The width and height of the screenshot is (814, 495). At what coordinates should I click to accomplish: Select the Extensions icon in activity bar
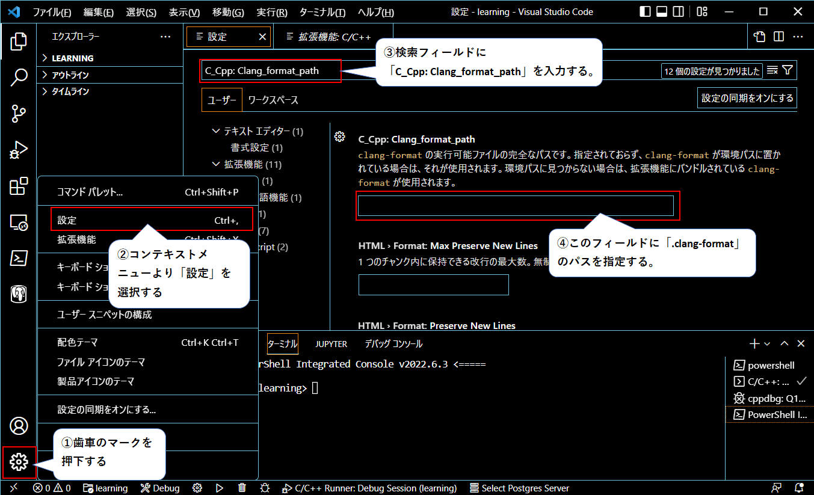point(19,186)
